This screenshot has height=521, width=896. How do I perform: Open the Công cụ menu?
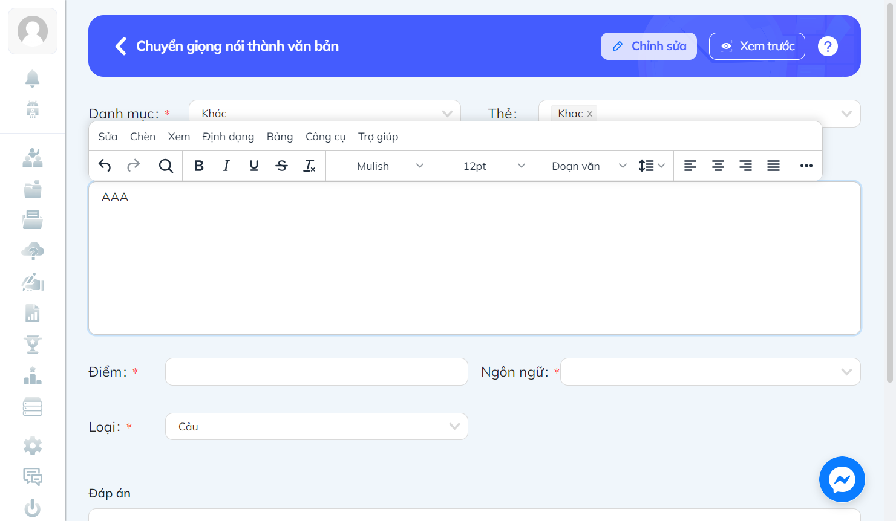(x=325, y=137)
